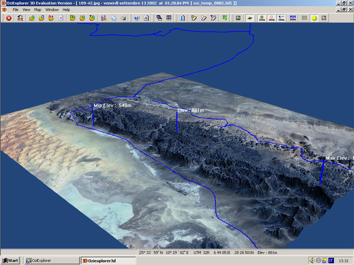Screen dimensions: 354x265
Task: Toggle the grid display icon
Action: click(x=304, y=18)
